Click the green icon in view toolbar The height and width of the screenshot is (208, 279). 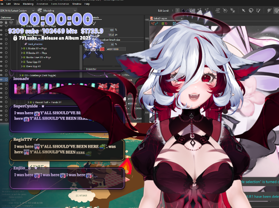163,24
